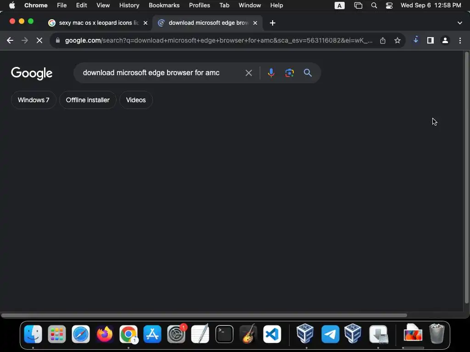Submit search with magnifier icon
This screenshot has height=352, width=470.
[x=308, y=73]
